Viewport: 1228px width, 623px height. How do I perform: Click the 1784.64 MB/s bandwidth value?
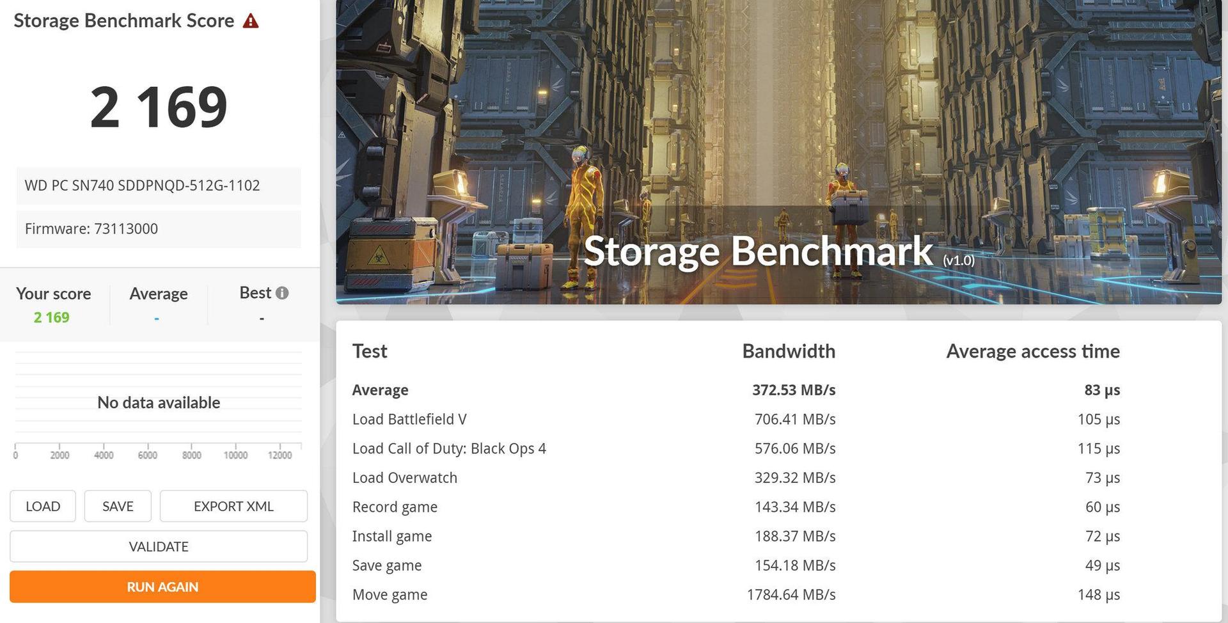[x=791, y=595]
